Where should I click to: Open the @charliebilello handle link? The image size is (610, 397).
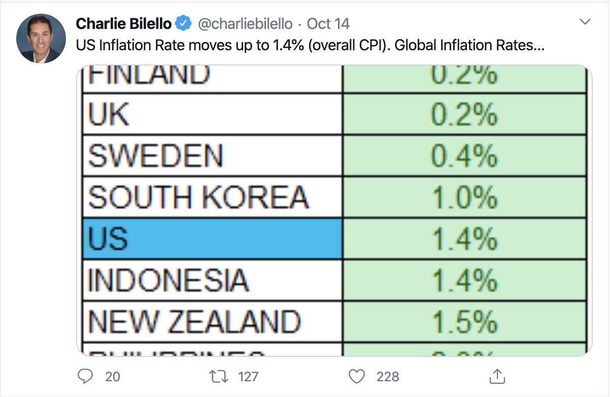245,23
